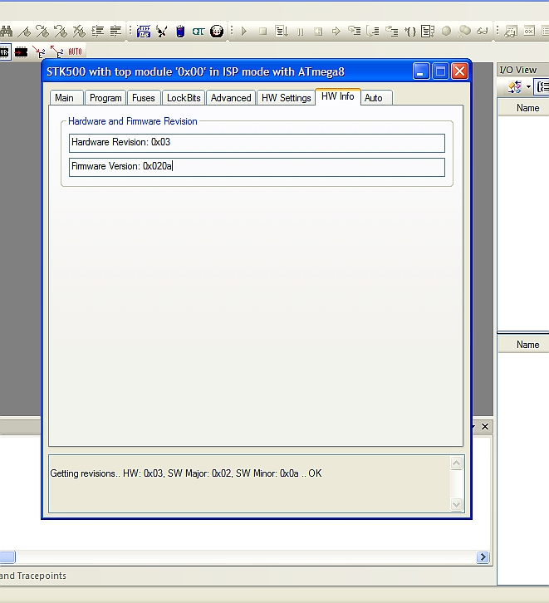Pause execution with the break icon

click(x=301, y=32)
